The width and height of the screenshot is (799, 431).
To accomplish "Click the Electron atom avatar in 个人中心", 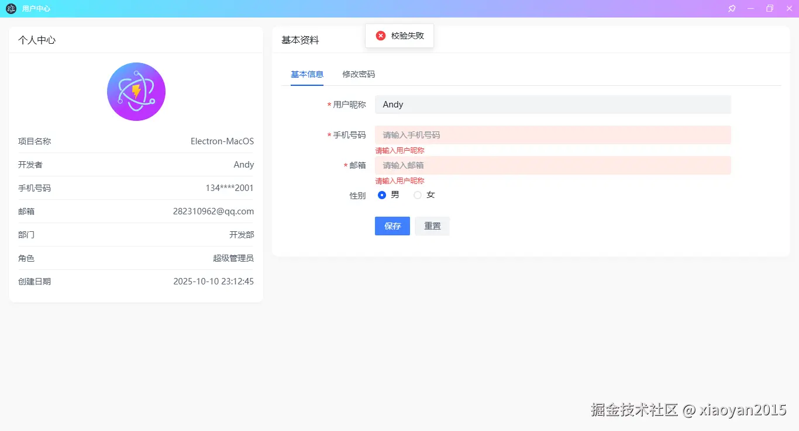I will pyautogui.click(x=136, y=92).
